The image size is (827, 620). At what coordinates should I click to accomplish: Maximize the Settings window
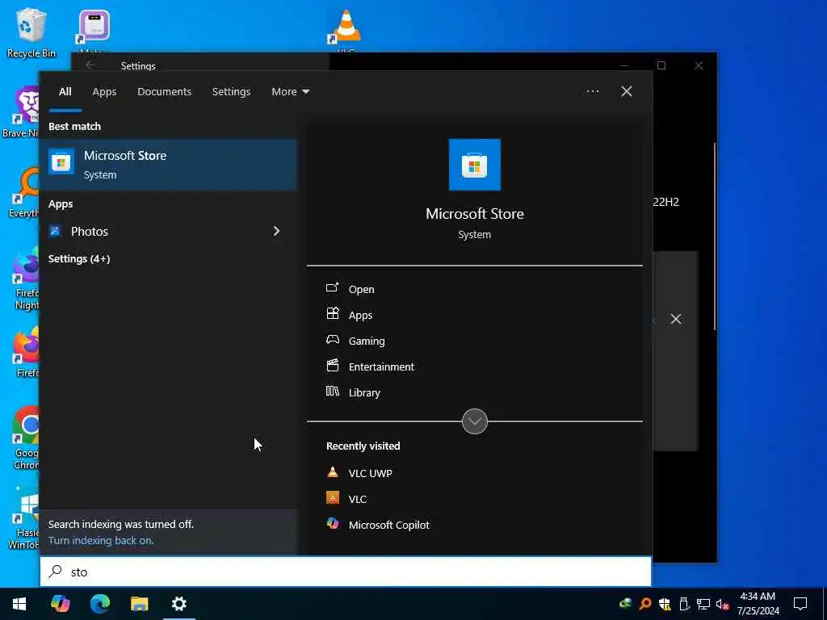click(661, 65)
